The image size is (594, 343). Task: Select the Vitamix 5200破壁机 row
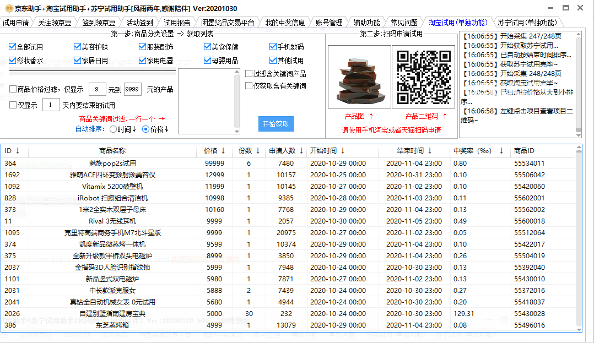coord(289,186)
